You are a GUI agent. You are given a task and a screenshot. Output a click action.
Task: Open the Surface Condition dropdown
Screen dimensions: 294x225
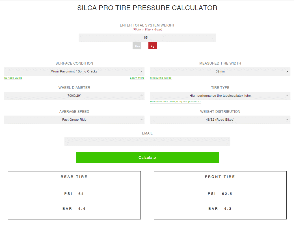pyautogui.click(x=74, y=72)
